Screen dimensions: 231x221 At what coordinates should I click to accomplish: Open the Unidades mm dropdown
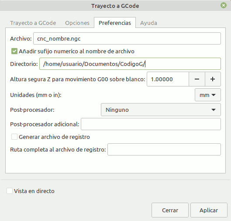point(208,95)
